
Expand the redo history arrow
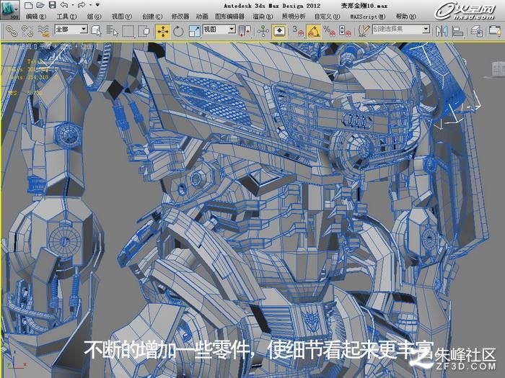(90, 5)
